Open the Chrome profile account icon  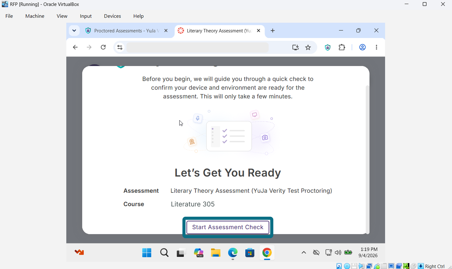tap(362, 47)
